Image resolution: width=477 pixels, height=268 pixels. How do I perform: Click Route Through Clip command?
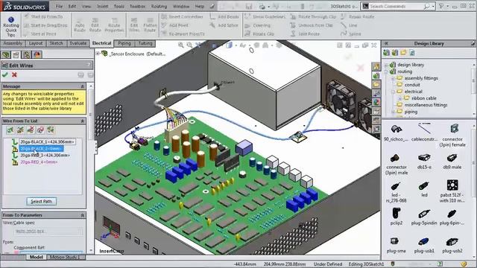click(x=313, y=16)
